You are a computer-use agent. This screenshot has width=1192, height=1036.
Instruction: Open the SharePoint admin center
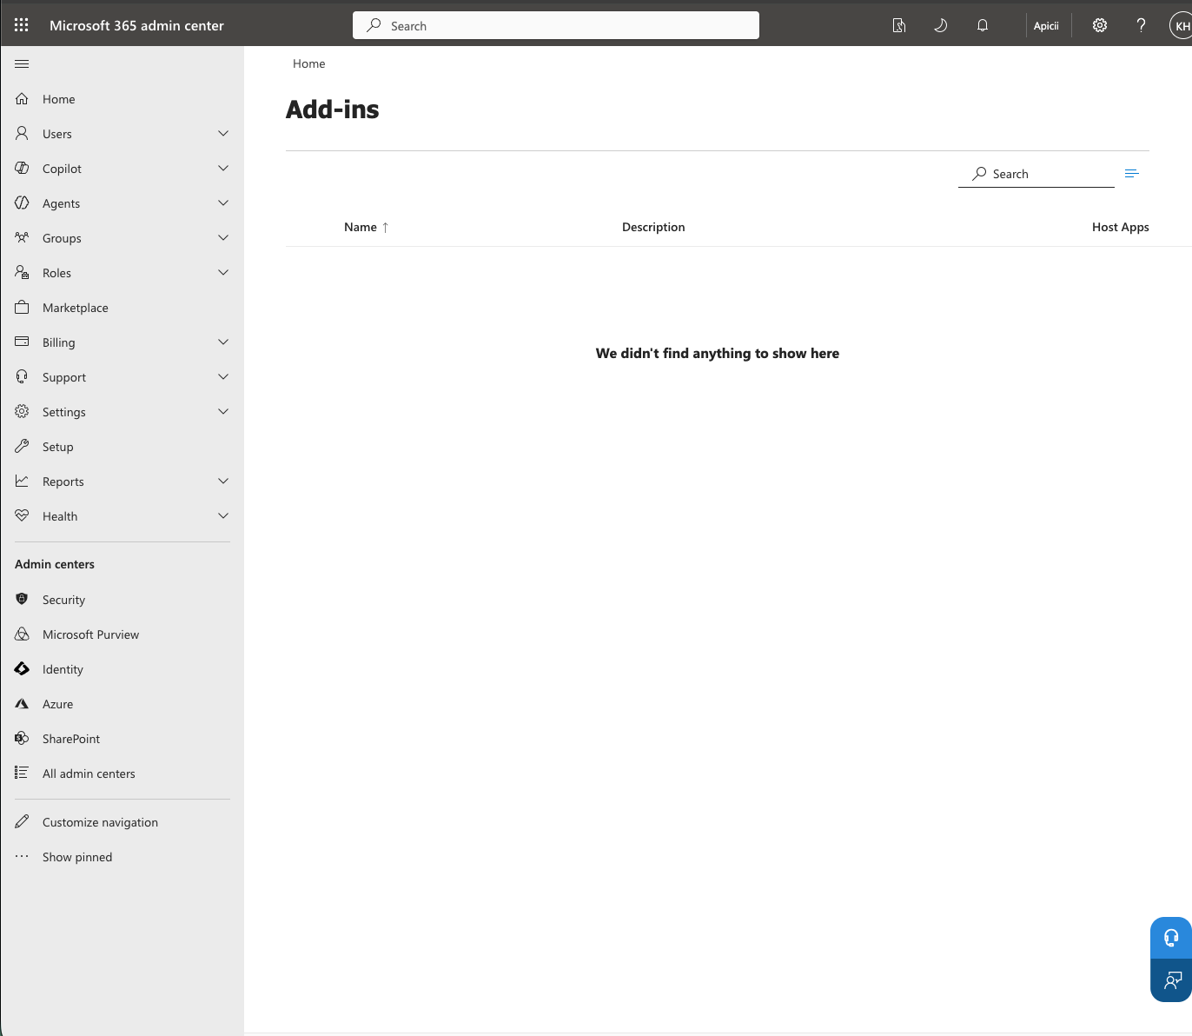coord(122,739)
